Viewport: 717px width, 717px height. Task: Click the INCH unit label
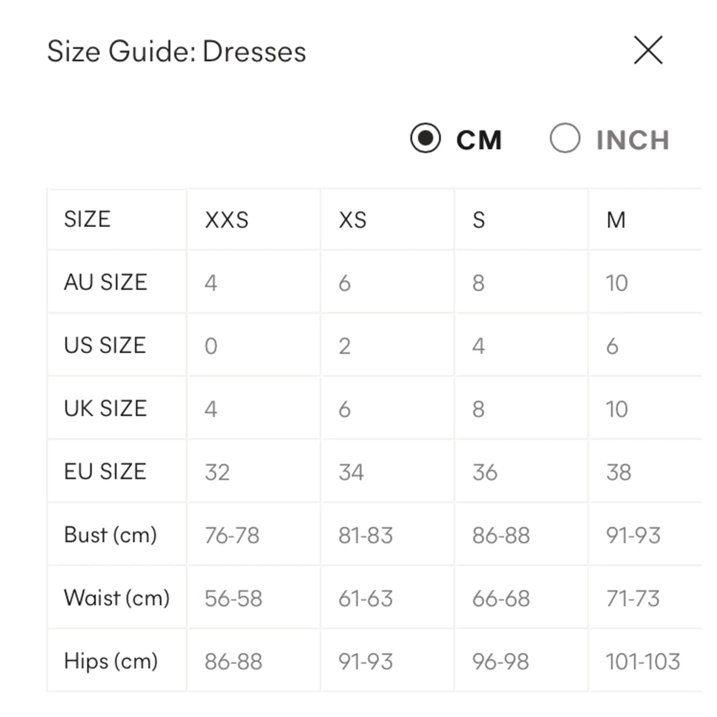click(632, 140)
